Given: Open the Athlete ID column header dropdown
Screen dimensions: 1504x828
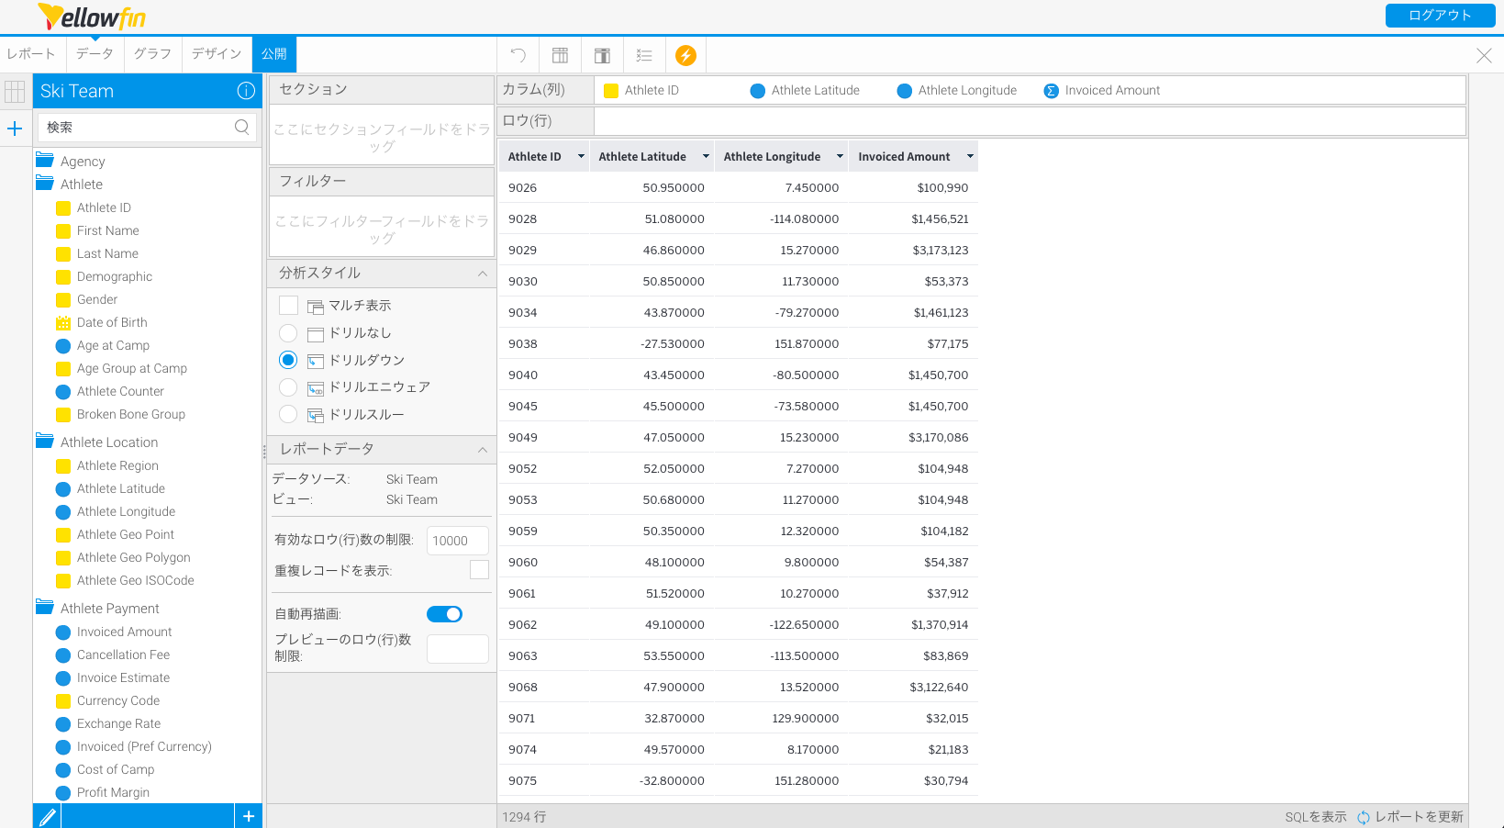Looking at the screenshot, I should click(581, 156).
